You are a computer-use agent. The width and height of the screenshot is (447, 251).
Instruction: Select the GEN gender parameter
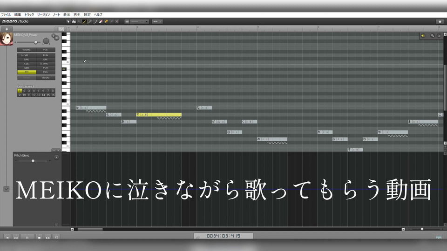27,68
